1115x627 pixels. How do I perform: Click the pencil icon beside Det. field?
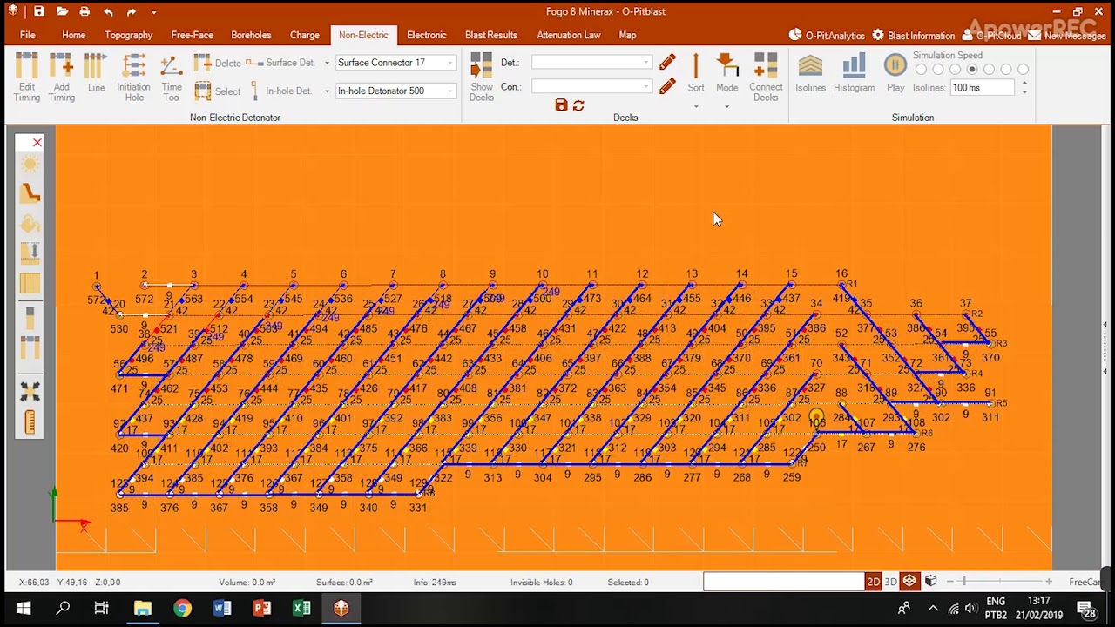pyautogui.click(x=667, y=63)
